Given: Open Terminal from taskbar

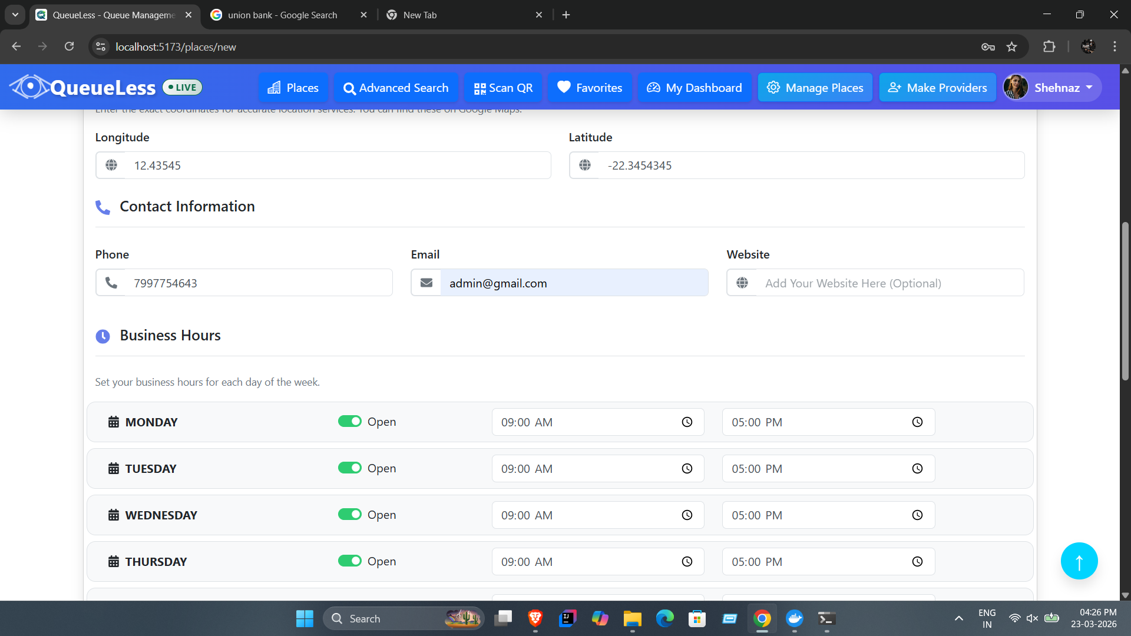Looking at the screenshot, I should tap(826, 618).
